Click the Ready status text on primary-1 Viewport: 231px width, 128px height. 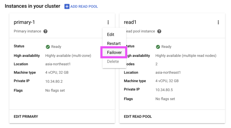pos(56,47)
